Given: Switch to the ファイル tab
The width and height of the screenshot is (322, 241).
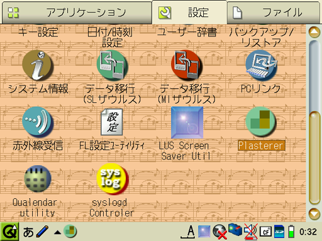Looking at the screenshot, I should coord(274,13).
